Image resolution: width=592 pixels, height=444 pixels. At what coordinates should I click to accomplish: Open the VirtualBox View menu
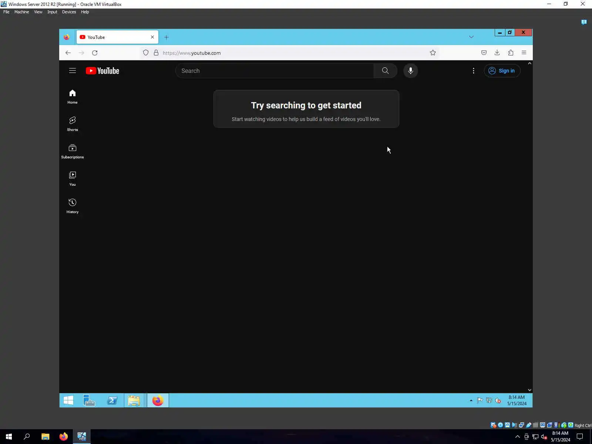click(38, 12)
